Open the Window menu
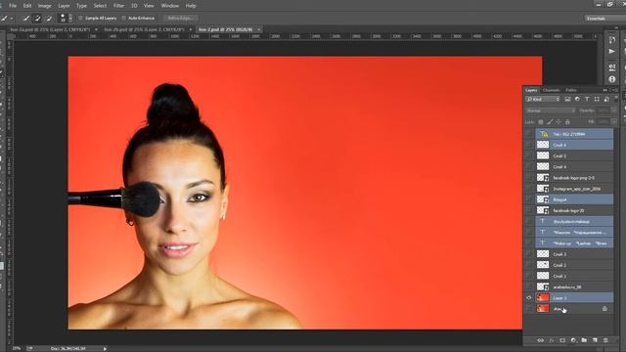Screen dimensions: 626x352 tap(169, 6)
